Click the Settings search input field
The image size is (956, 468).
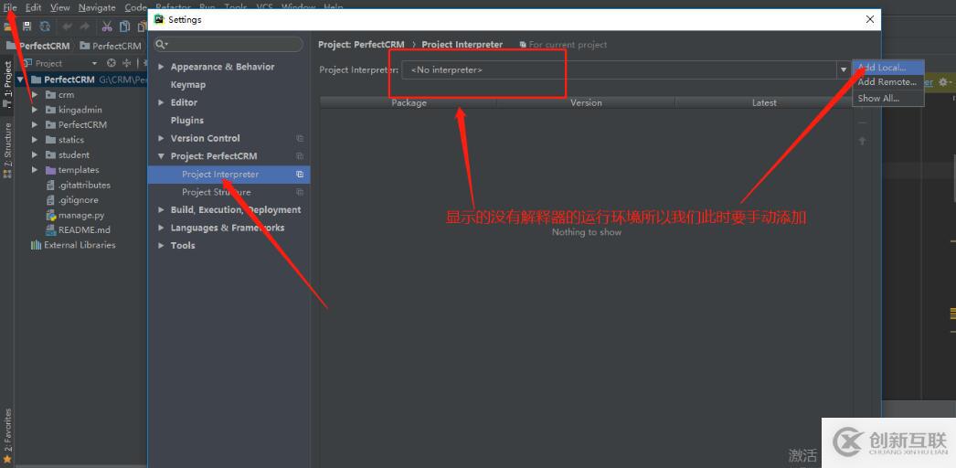click(x=228, y=45)
